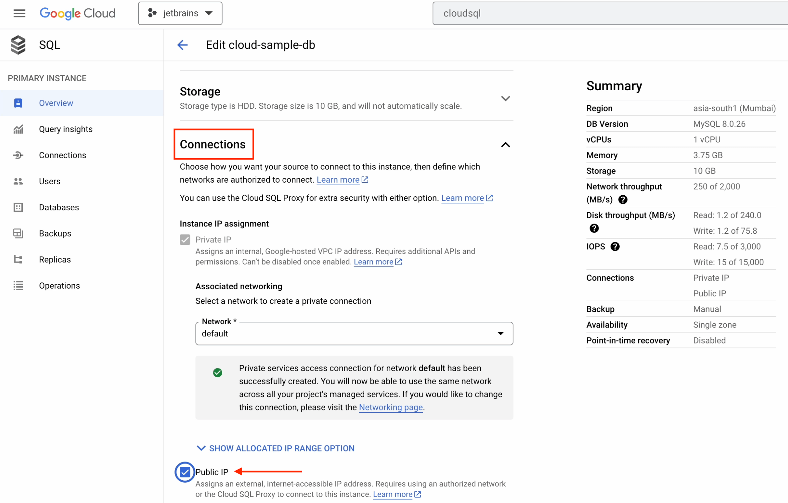Check the Storage section collapse chevron
The image size is (788, 503).
click(x=505, y=98)
